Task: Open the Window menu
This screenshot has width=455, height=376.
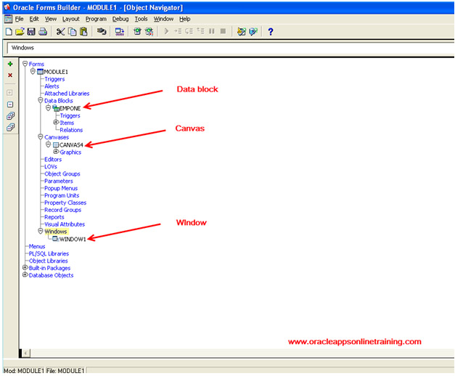Action: tap(163, 19)
